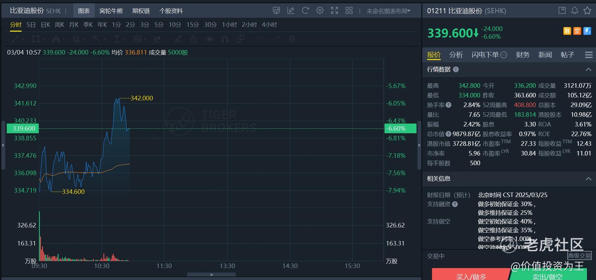Select the 15分 timeframe
Image resolution: width=596 pixels, height=280 pixels.
[x=193, y=25]
